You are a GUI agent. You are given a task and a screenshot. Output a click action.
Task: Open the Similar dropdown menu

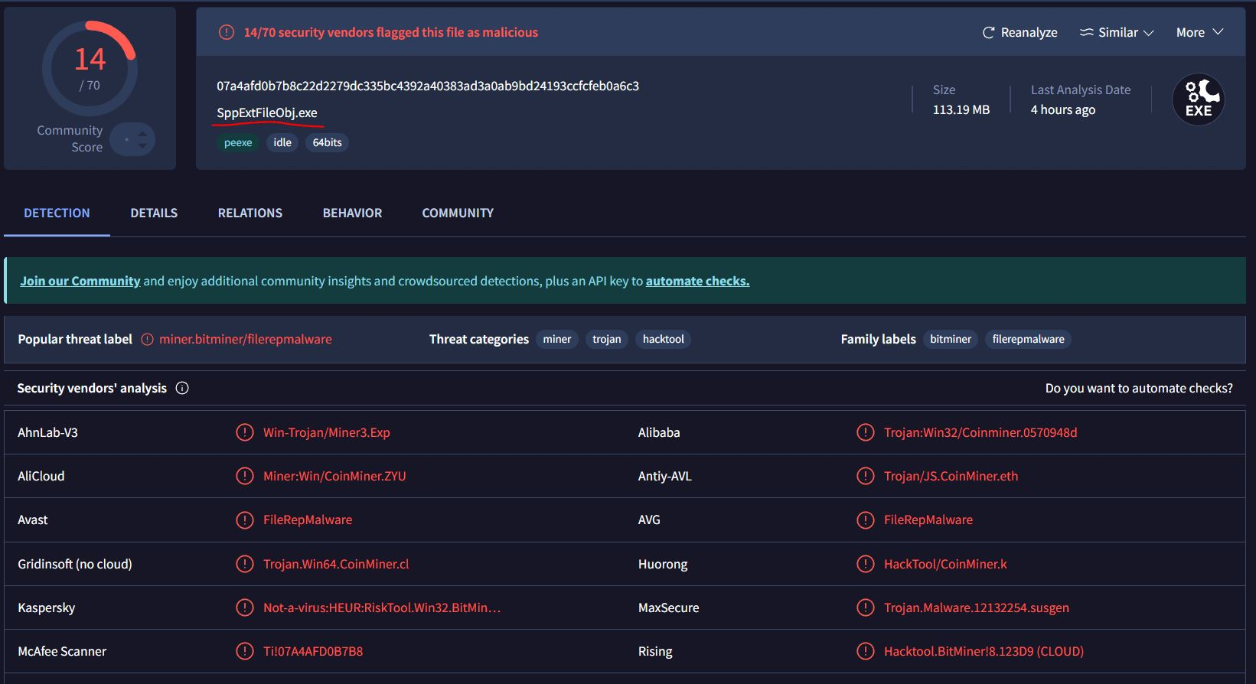tap(1116, 32)
